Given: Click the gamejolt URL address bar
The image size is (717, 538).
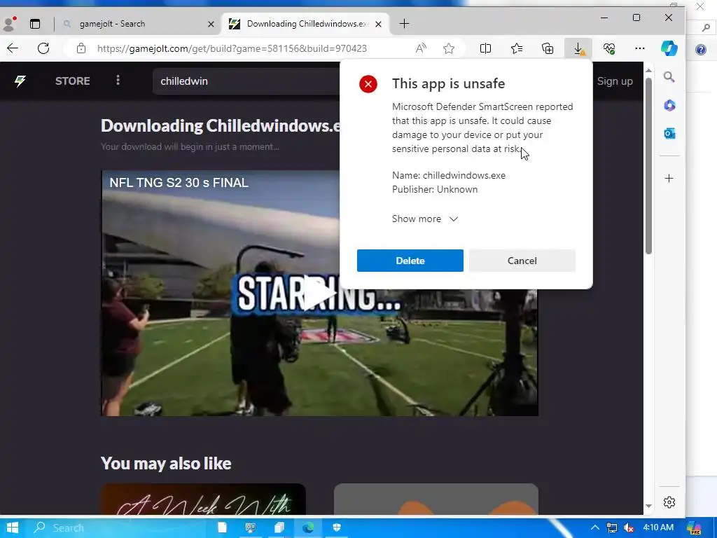Looking at the screenshot, I should 232,48.
